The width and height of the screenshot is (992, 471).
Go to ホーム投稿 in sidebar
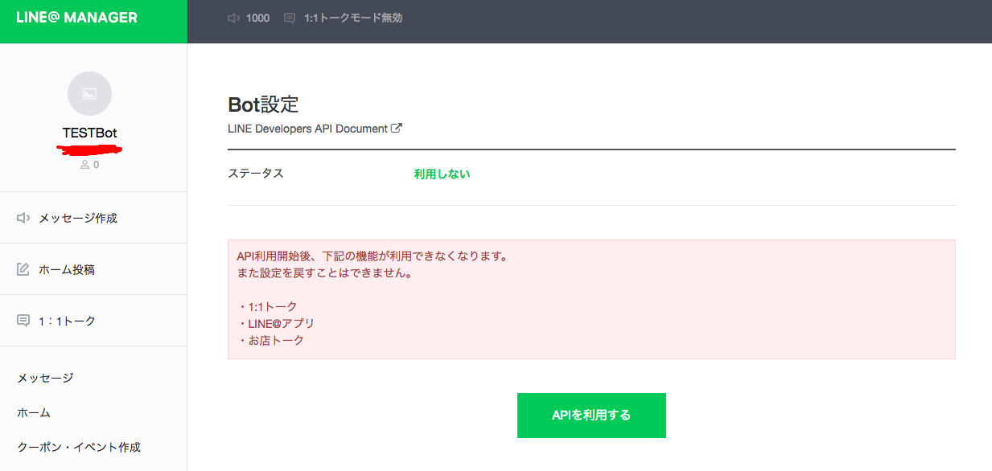[67, 269]
